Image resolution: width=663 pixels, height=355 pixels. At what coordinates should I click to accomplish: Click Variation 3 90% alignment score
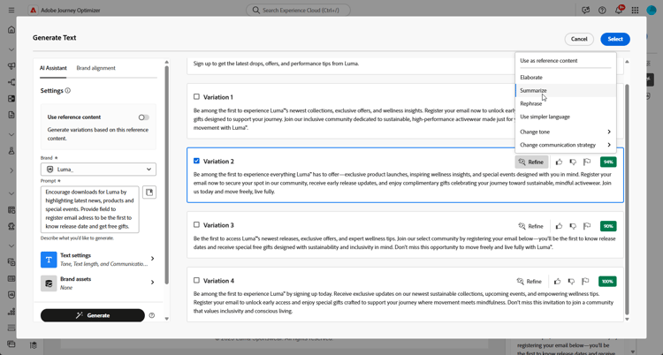pyautogui.click(x=608, y=226)
